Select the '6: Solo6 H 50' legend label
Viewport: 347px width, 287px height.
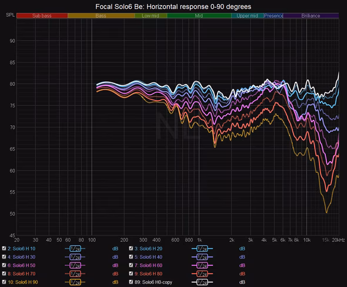21,266
